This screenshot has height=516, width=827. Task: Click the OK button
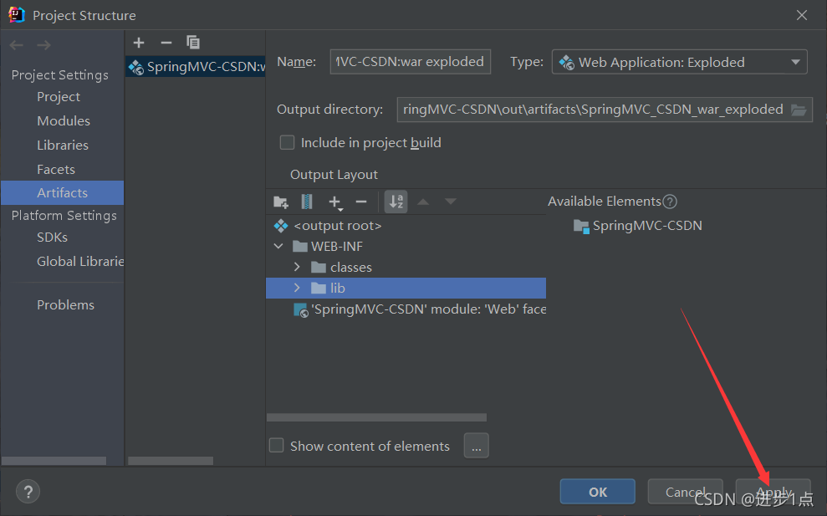click(598, 492)
